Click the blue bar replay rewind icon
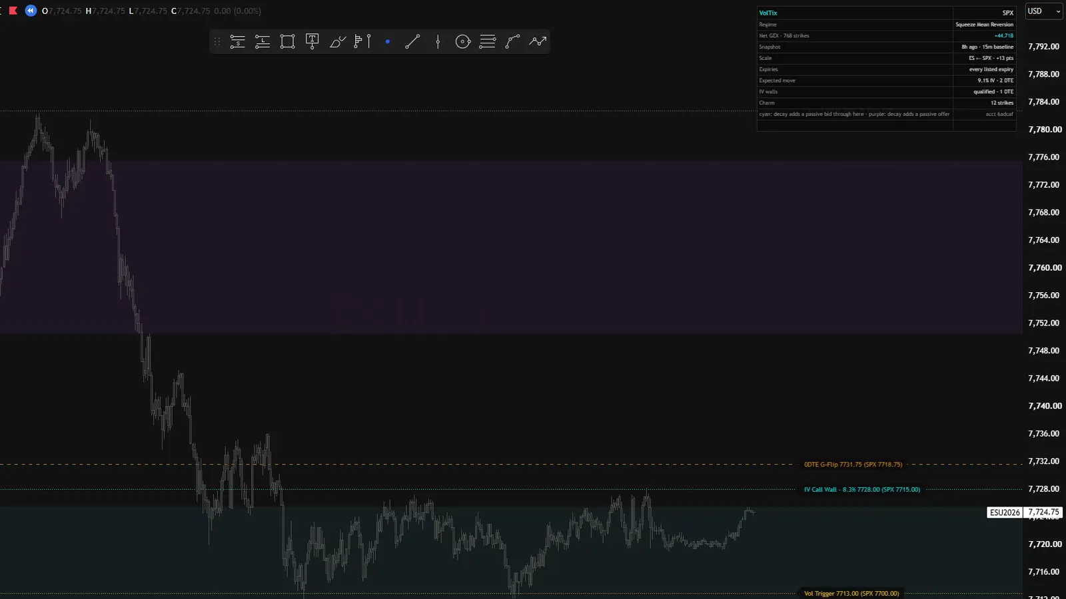The height and width of the screenshot is (599, 1066). 31,11
